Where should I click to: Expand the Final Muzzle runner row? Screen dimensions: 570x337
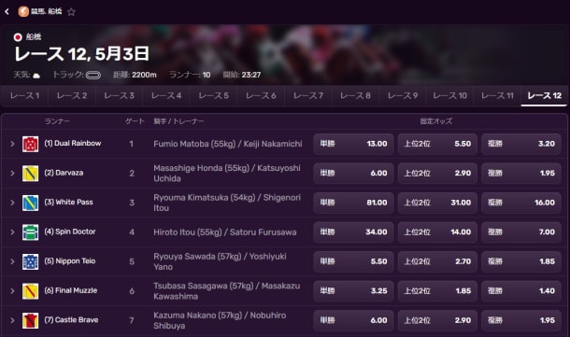coord(12,291)
